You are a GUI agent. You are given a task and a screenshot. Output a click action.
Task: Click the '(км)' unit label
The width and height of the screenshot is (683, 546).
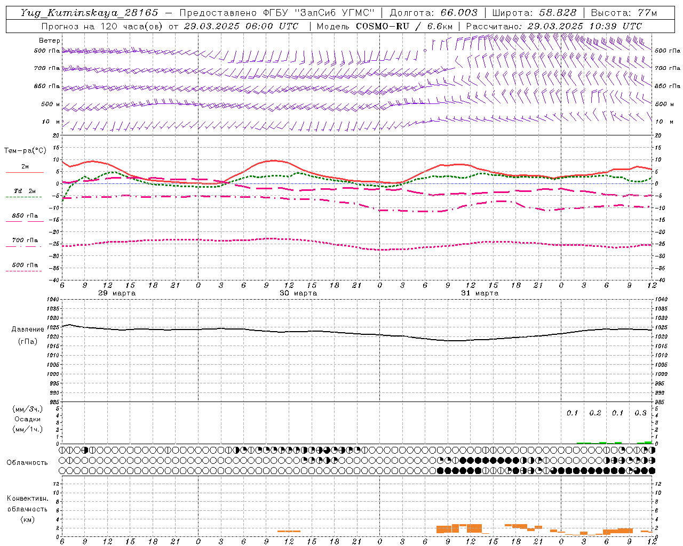[27, 519]
